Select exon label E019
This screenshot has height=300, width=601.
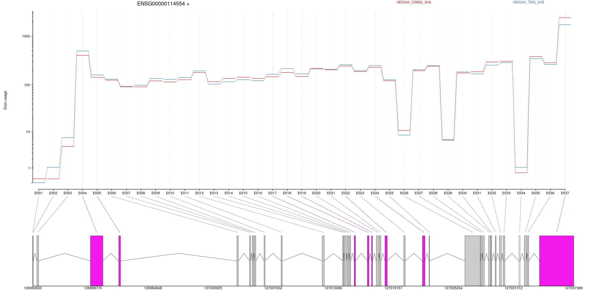pos(302,193)
